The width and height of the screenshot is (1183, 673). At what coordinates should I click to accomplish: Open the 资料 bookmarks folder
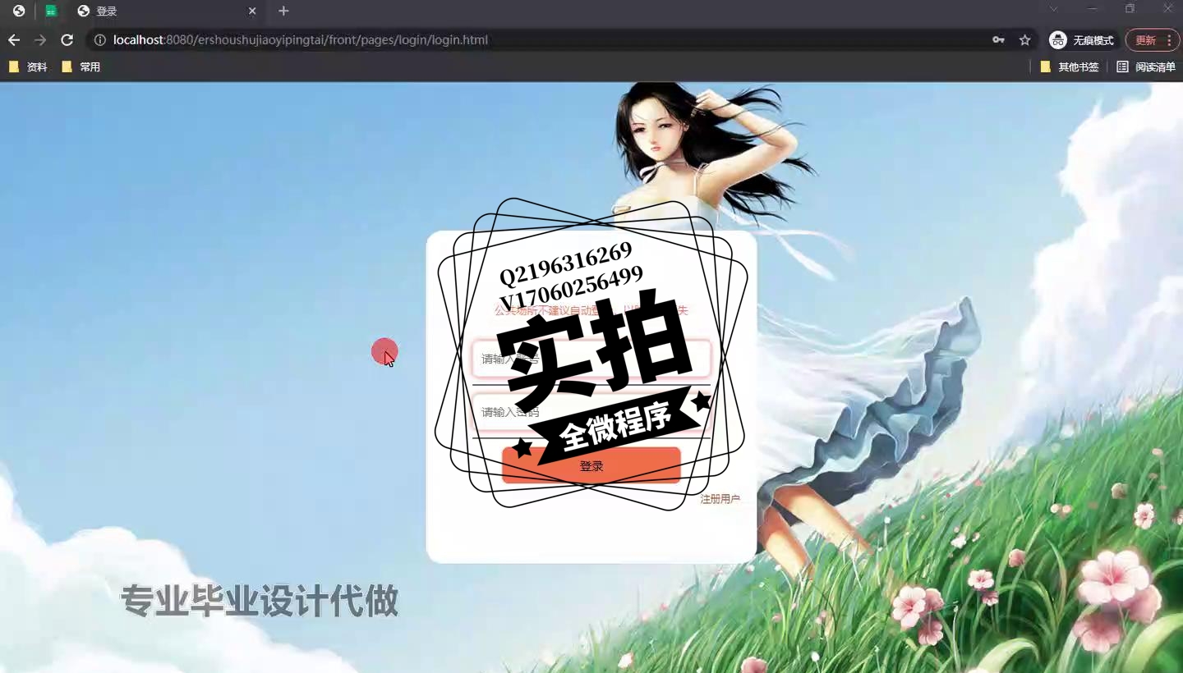point(28,67)
